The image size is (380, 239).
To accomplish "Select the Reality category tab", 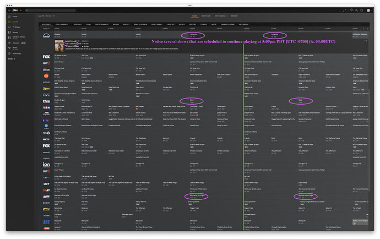I will pos(126,24).
